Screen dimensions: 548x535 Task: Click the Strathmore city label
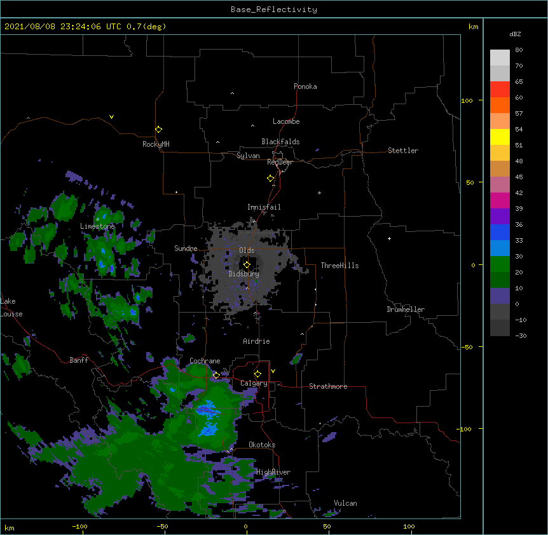tap(328, 386)
